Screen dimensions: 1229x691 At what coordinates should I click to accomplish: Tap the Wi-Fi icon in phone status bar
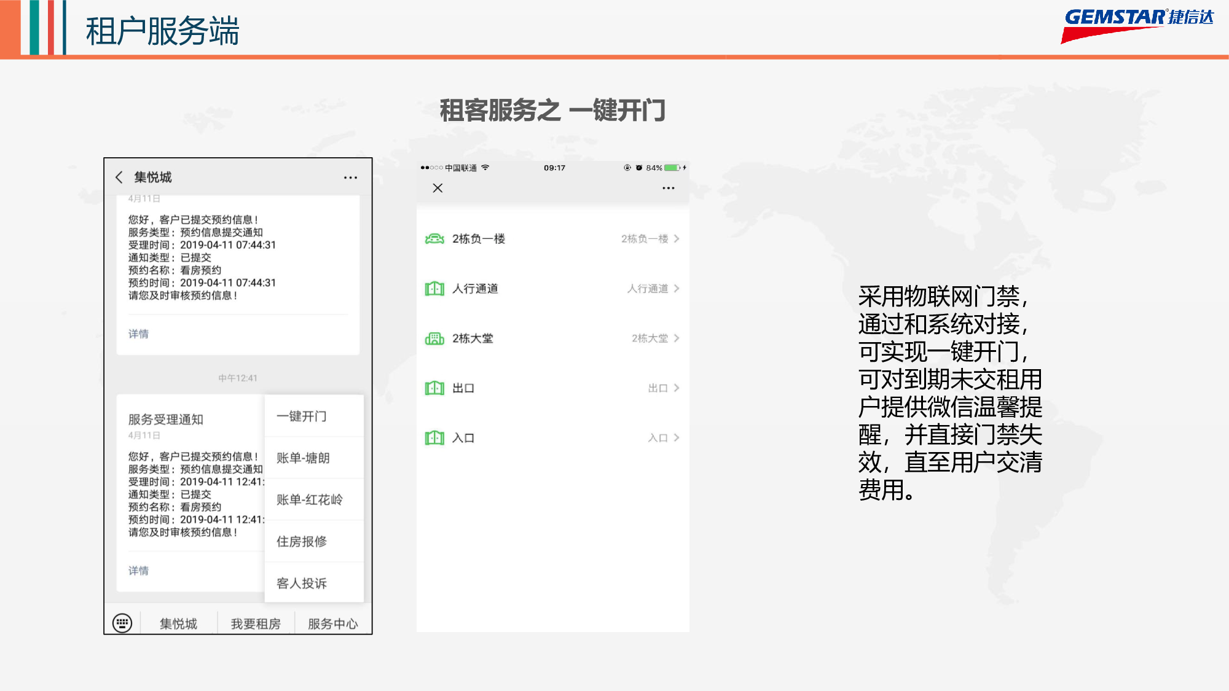pyautogui.click(x=485, y=167)
